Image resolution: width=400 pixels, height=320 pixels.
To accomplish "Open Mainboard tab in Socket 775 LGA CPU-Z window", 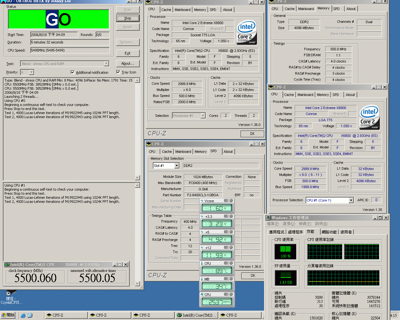I will [182, 10].
